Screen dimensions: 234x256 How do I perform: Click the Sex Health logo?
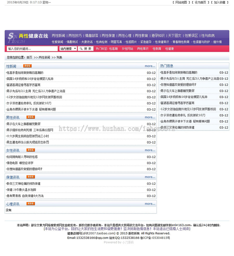[17, 38]
